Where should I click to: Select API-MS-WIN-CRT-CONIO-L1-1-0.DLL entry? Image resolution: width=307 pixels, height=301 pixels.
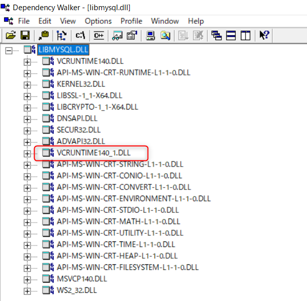tap(120, 176)
